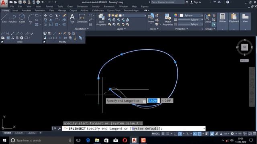Viewport: 257px width, 144px height.
Task: Click the TOP face of ViewCube
Action: click(245, 47)
